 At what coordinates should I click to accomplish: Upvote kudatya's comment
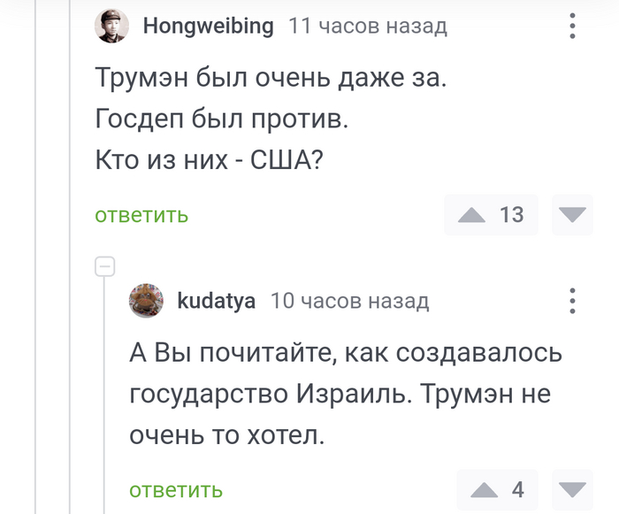click(x=485, y=490)
